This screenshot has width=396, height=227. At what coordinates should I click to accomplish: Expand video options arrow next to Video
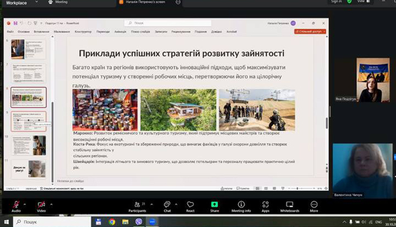(x=51, y=204)
